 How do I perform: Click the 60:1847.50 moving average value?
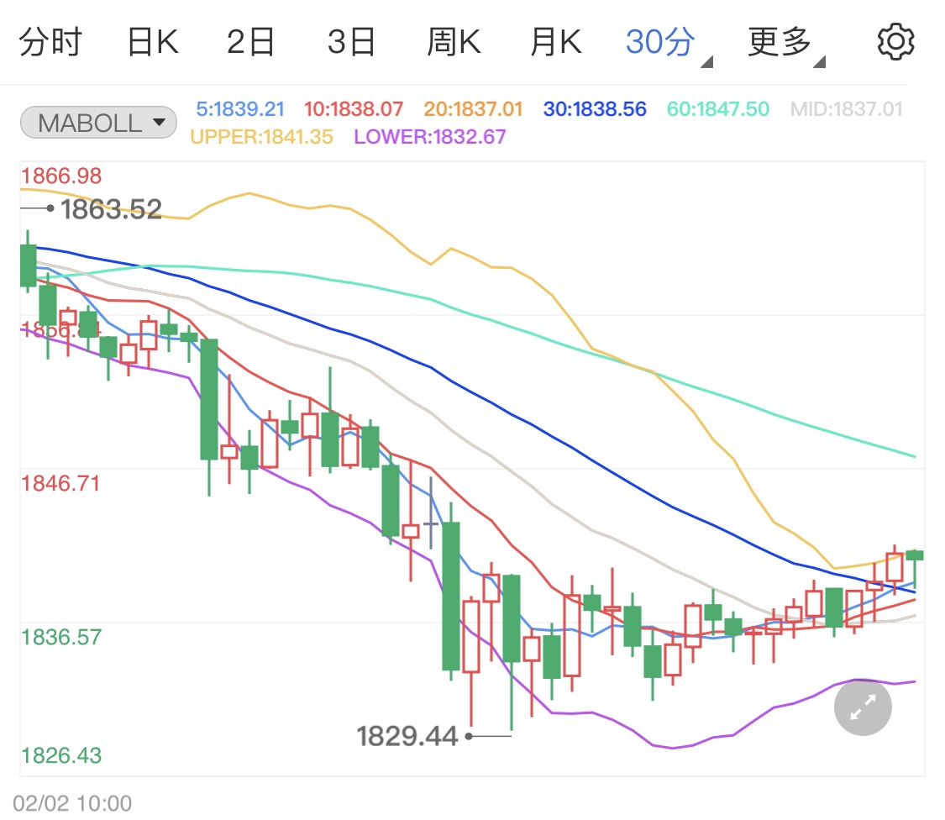(x=718, y=109)
